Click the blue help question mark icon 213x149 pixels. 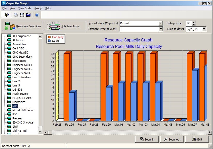pos(37,15)
